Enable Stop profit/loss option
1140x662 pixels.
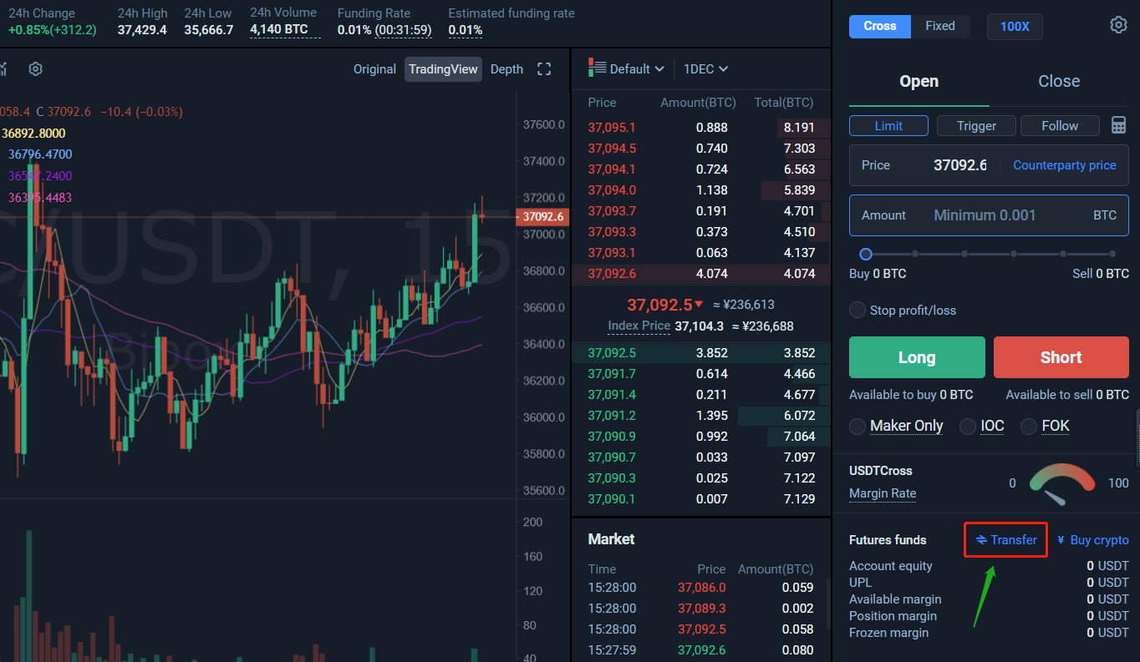pos(858,311)
